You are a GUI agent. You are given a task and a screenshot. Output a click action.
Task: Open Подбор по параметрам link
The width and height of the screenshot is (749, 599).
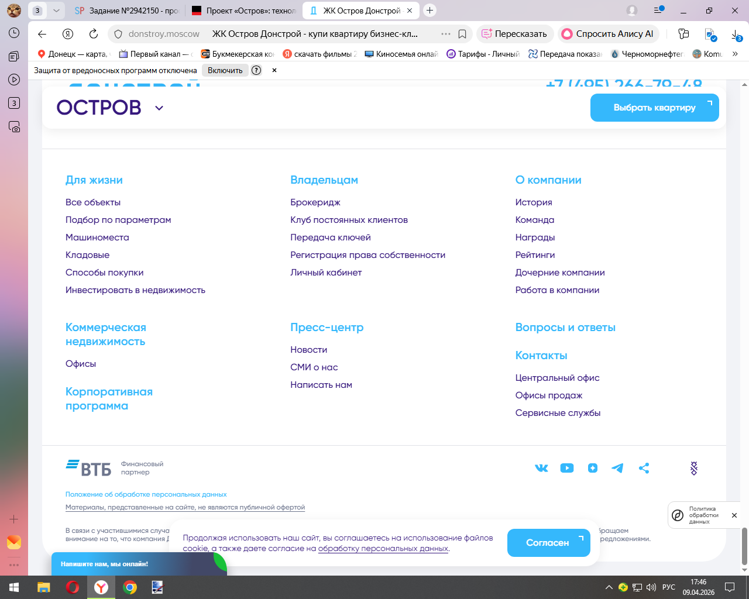tap(118, 220)
